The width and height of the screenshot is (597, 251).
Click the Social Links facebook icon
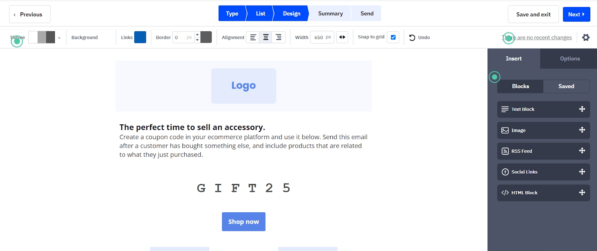click(x=505, y=172)
